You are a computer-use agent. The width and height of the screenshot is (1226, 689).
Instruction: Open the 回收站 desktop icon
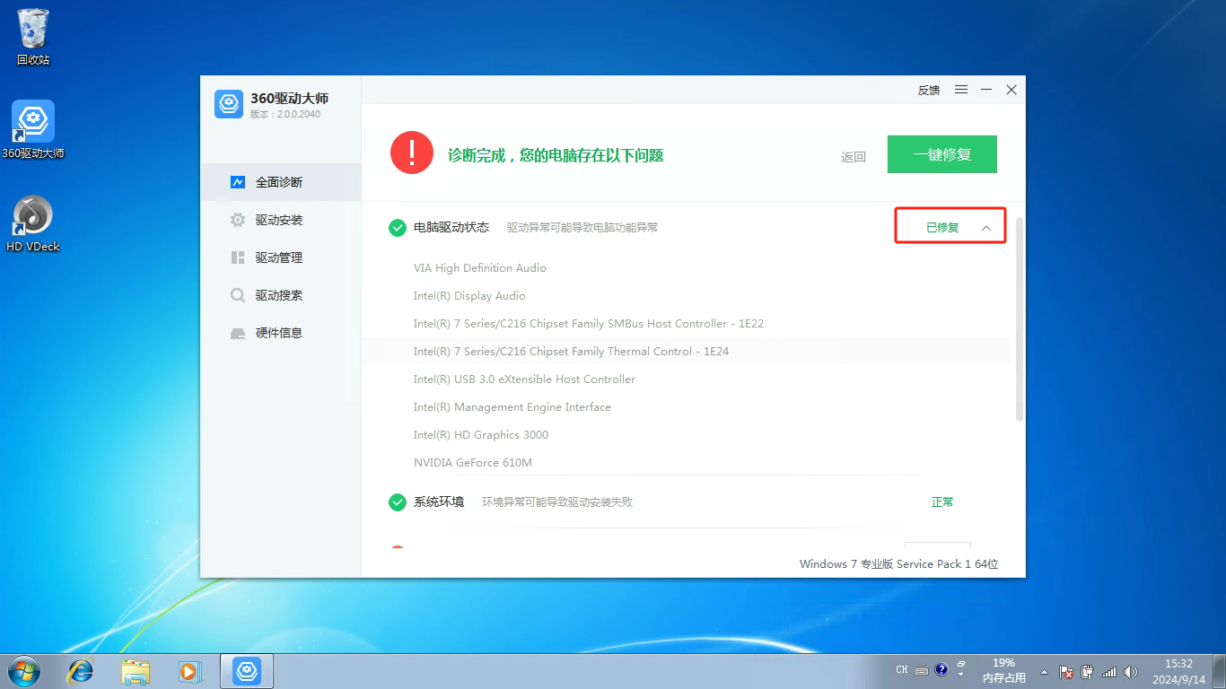(x=33, y=37)
